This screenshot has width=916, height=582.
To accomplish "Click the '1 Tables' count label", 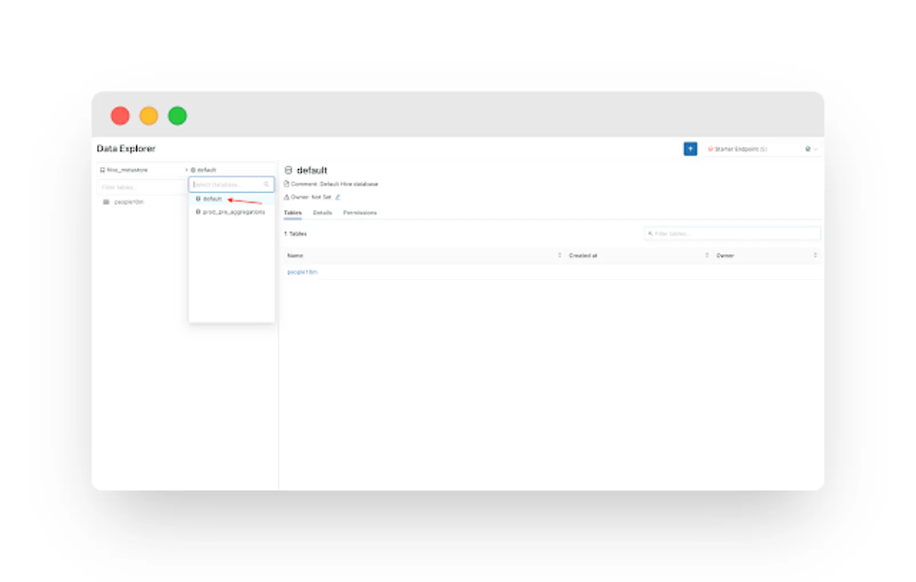I will [295, 234].
